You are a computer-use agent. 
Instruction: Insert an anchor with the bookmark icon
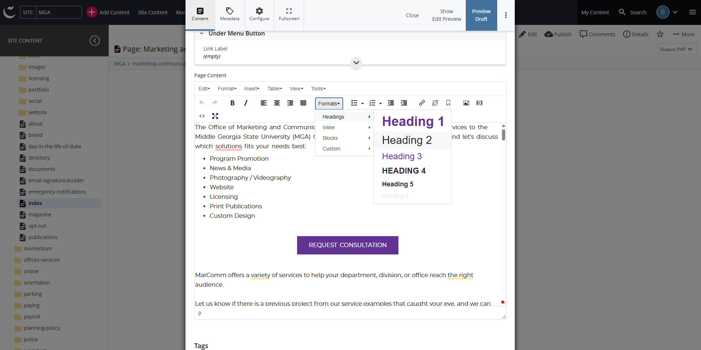pyautogui.click(x=448, y=103)
